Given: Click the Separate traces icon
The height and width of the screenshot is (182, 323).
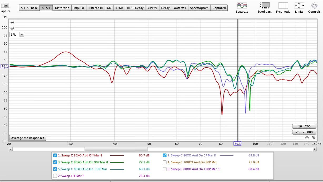Looking at the screenshot, I should [242, 5].
